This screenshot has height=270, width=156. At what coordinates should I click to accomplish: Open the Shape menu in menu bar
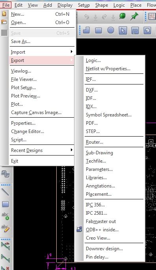click(x=102, y=5)
